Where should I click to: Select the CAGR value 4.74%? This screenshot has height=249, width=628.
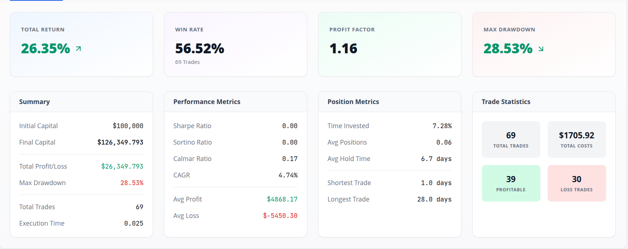288,175
